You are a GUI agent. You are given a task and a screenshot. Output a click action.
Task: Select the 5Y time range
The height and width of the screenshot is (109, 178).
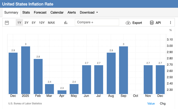coord(34,23)
